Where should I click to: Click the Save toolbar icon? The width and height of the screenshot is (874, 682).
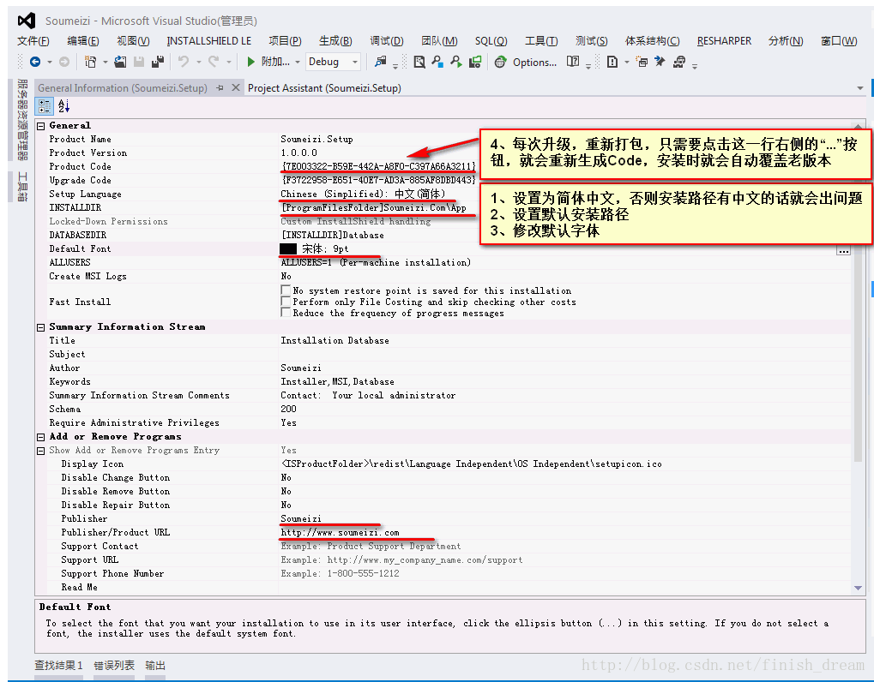[139, 62]
